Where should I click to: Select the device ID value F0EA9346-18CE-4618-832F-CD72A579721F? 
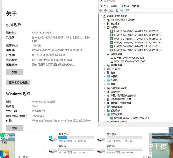(x=57, y=50)
